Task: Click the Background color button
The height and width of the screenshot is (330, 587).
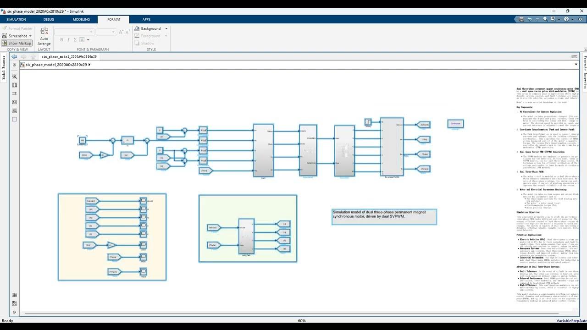Action: pyautogui.click(x=148, y=28)
